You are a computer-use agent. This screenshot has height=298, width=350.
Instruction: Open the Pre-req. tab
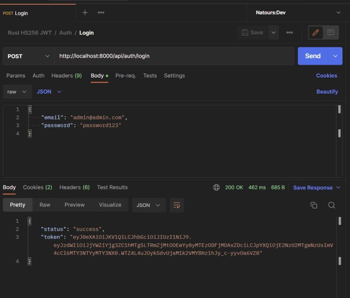(x=126, y=76)
